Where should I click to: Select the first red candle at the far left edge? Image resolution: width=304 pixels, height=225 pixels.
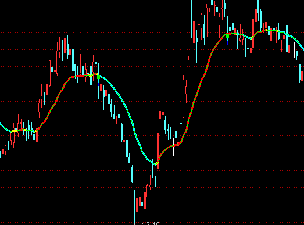pos(3,152)
